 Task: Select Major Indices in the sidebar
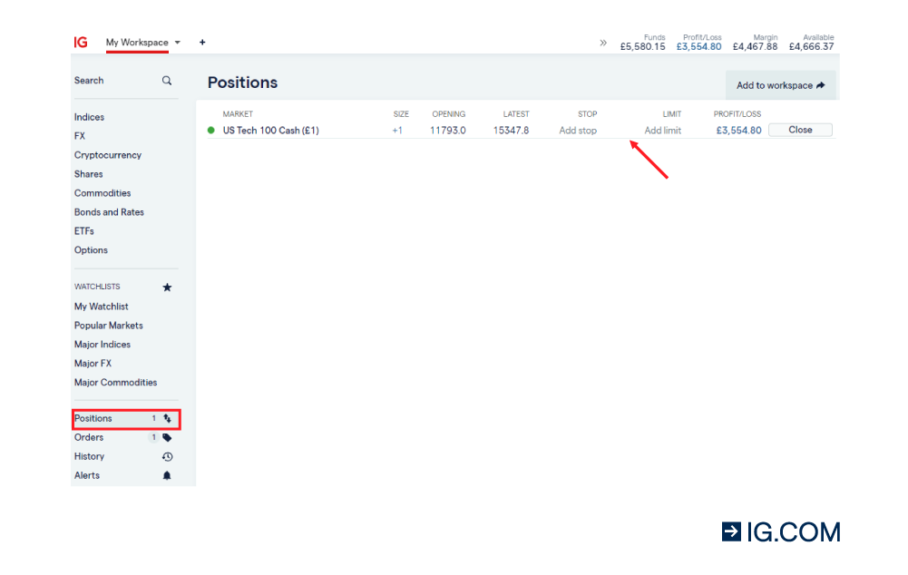point(102,344)
